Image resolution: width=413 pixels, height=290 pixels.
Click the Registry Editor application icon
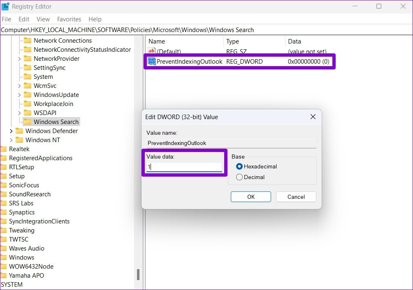click(6, 6)
